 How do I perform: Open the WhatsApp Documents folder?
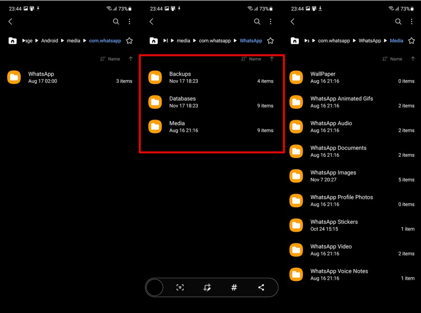point(338,151)
